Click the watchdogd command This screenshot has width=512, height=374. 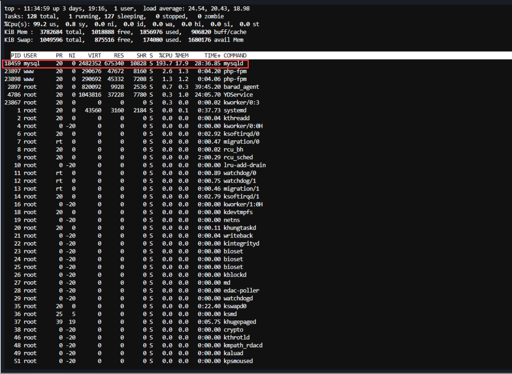(x=238, y=298)
